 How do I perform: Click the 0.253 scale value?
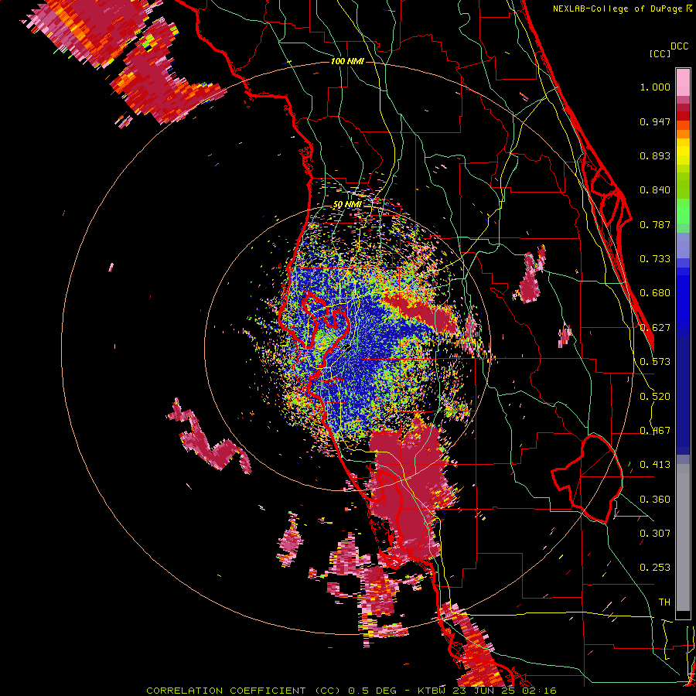tap(655, 568)
